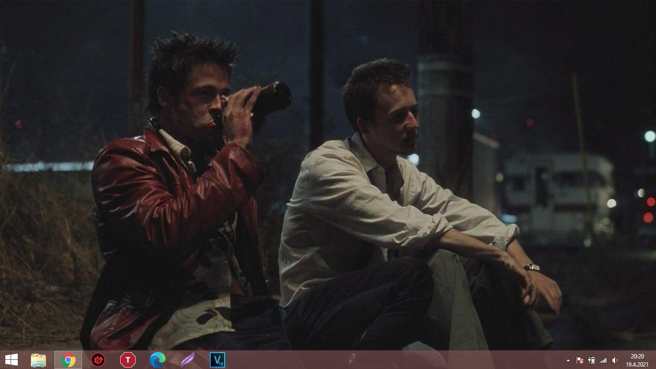Open the network signal icon

[x=603, y=360]
